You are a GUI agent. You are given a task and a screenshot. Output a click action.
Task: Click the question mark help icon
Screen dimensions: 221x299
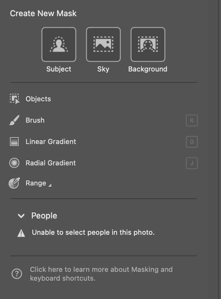coord(17,274)
